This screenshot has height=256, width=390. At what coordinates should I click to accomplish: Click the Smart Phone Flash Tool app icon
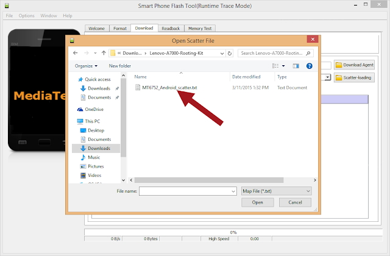coord(7,5)
